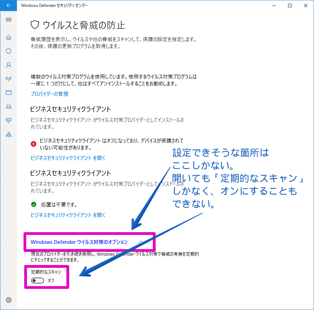Open family options icon

(9, 135)
